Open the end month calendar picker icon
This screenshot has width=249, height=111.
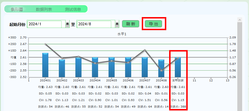coord(117,24)
